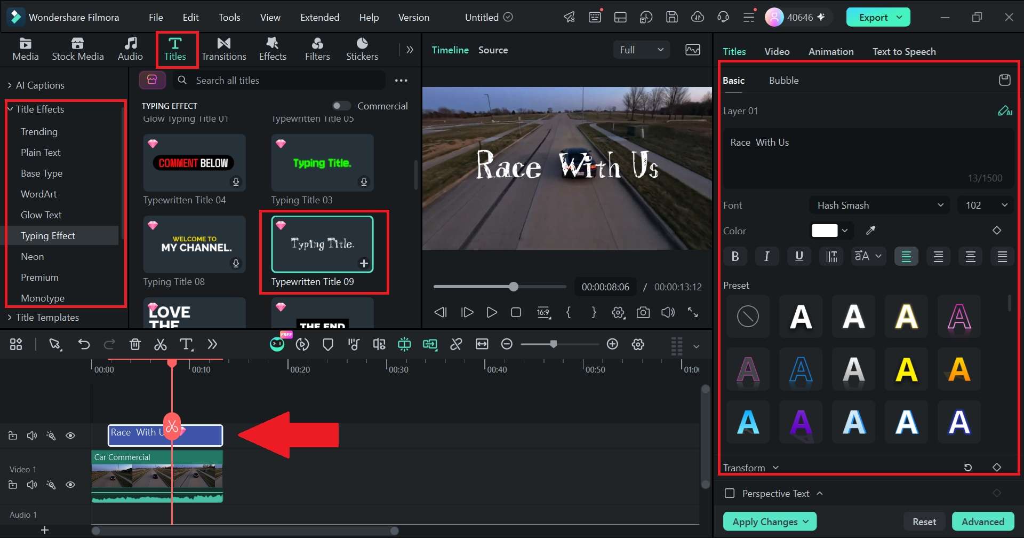Undo the last action
This screenshot has height=538, width=1024.
[x=84, y=345]
